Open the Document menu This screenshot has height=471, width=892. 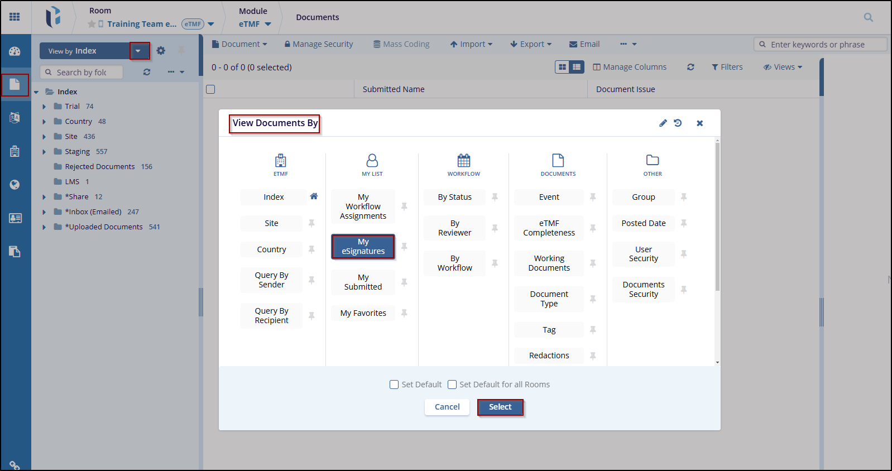(240, 44)
